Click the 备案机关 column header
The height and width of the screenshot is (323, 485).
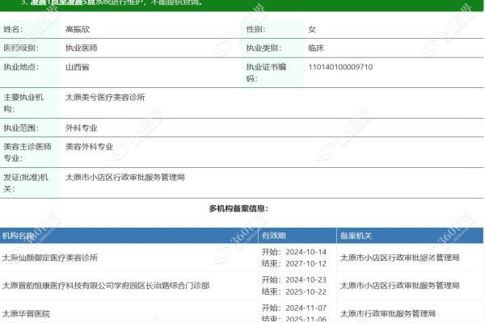tap(356, 236)
